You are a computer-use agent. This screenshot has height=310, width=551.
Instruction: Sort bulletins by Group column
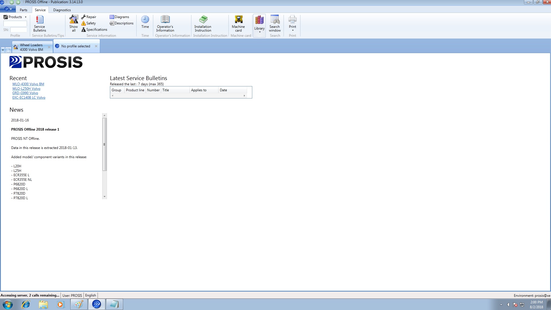click(x=117, y=90)
